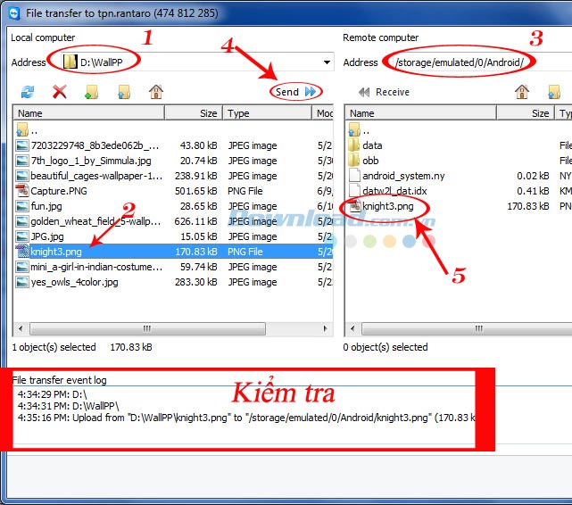Select file beautiful_cages-wallpaper-1...
572x505 pixels.
(96, 176)
